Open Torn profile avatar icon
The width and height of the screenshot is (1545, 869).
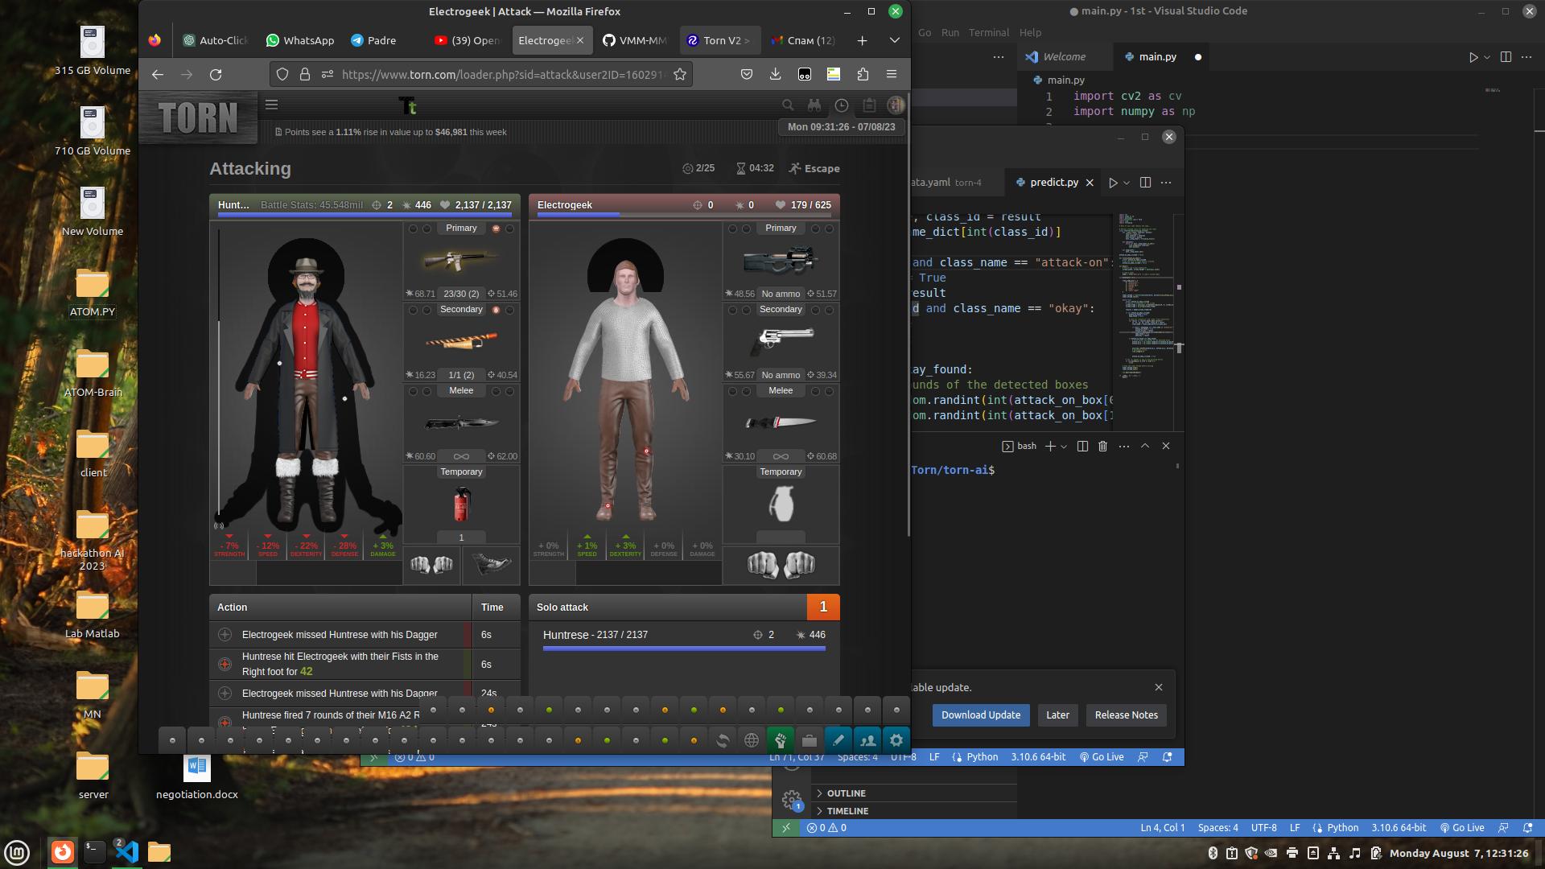click(896, 105)
